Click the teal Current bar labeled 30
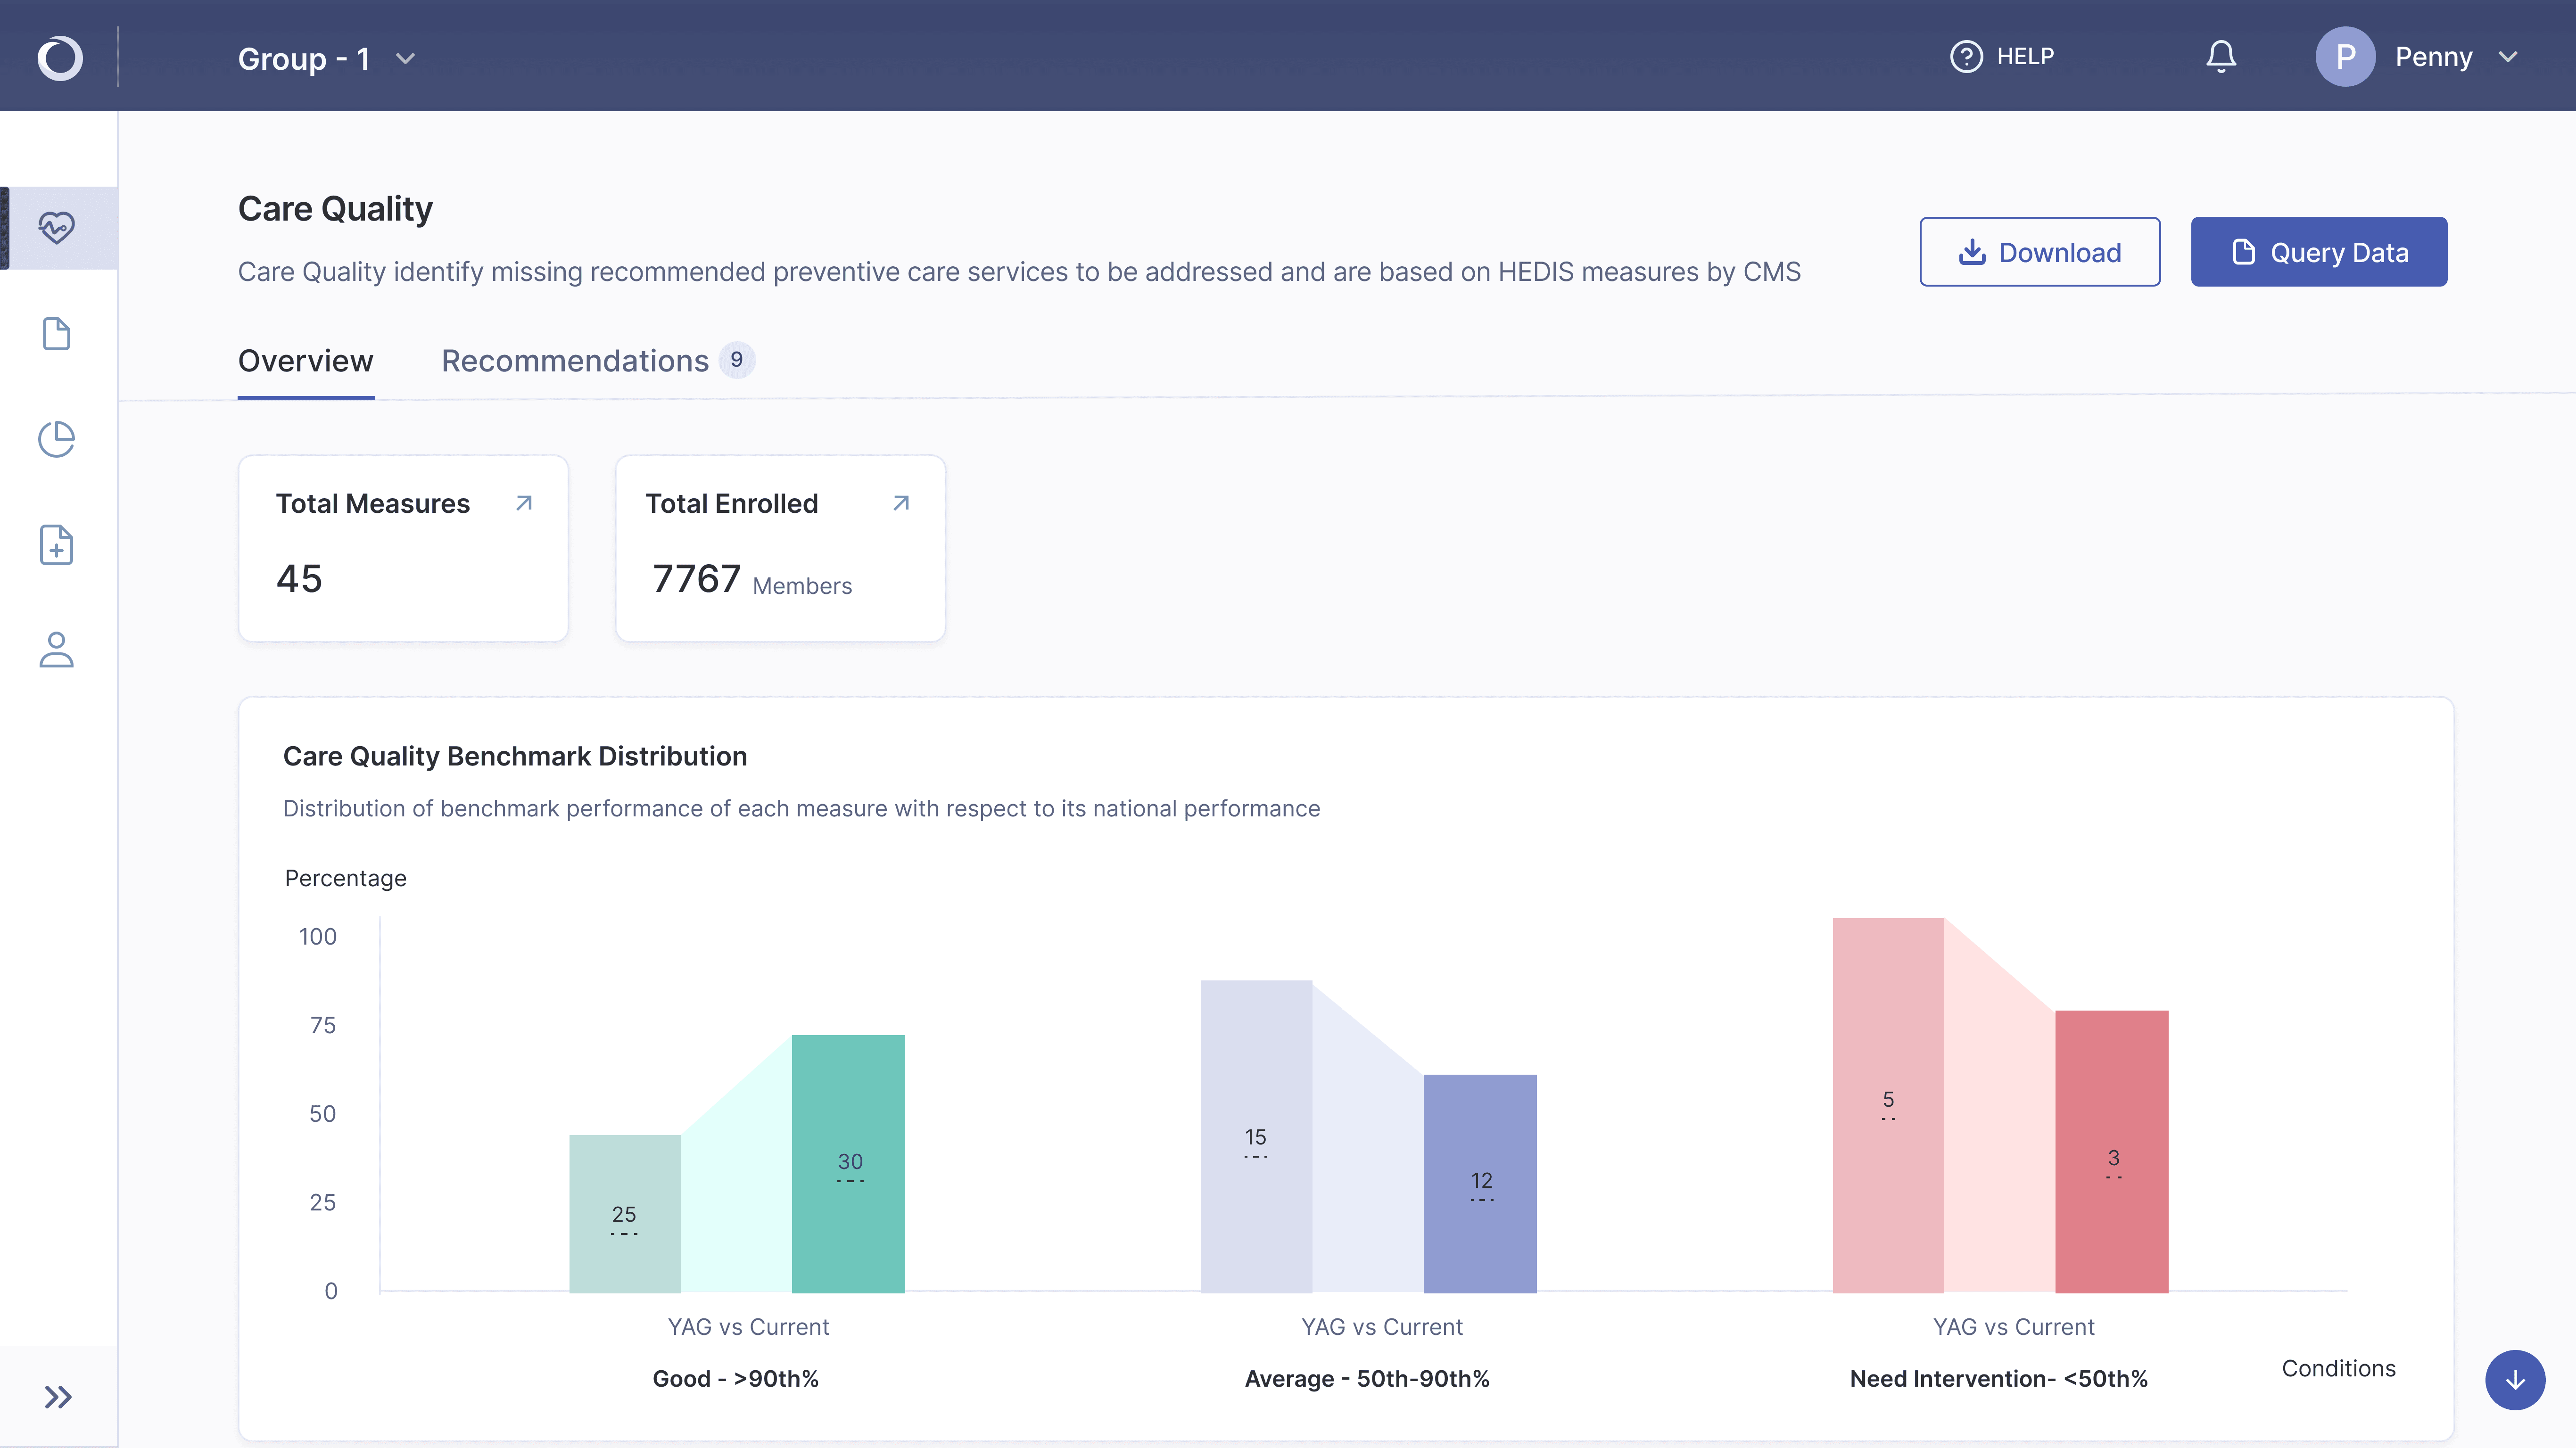This screenshot has height=1448, width=2576. pyautogui.click(x=848, y=1164)
